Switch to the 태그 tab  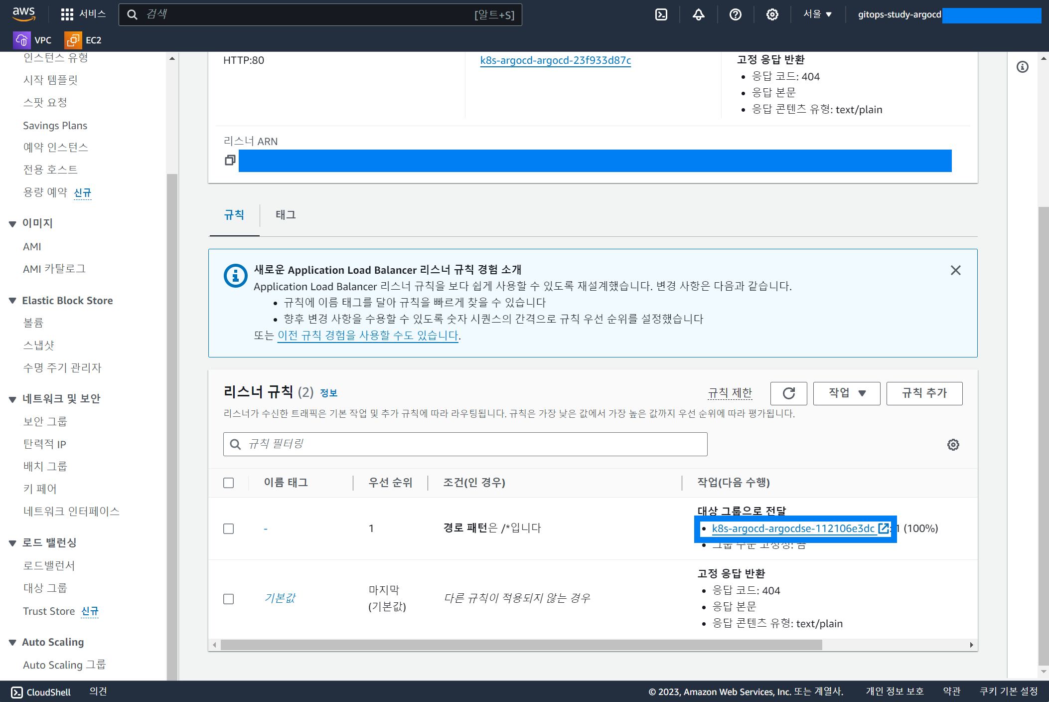(286, 215)
